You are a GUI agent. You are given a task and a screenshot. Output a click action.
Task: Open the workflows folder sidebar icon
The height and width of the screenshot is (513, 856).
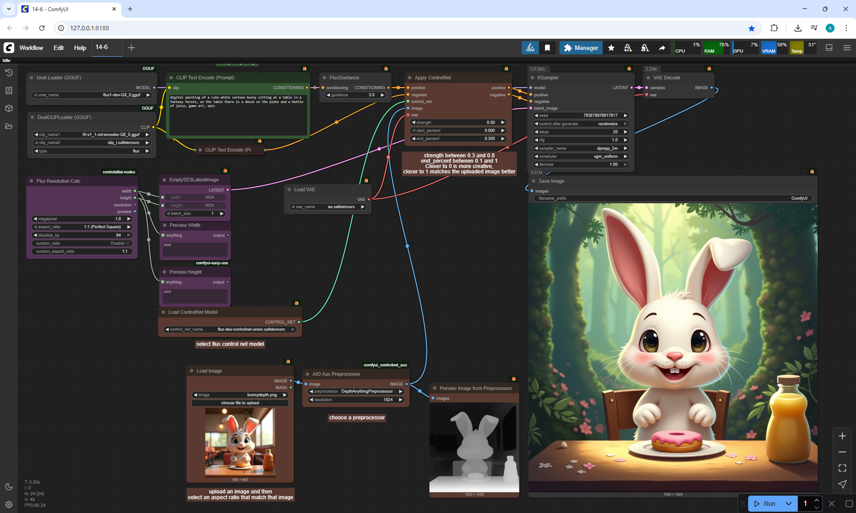point(8,126)
